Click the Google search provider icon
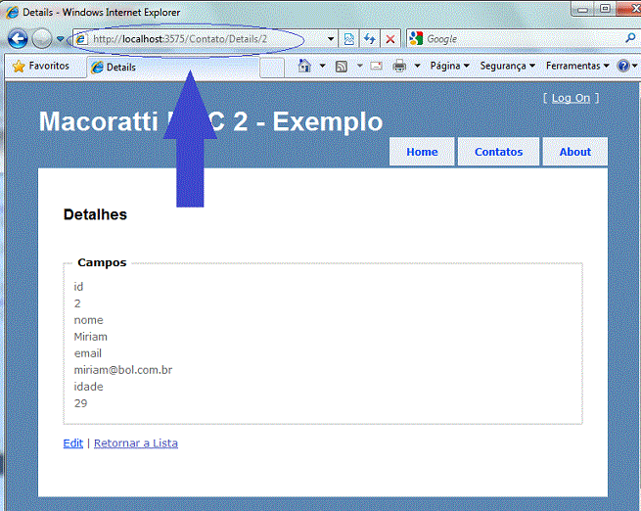Viewport: 641px width, 511px height. [x=416, y=39]
